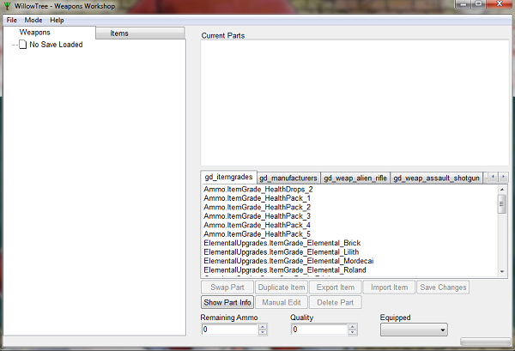
Task: Select the gd_weap_alien_rifle tab
Action: point(355,178)
